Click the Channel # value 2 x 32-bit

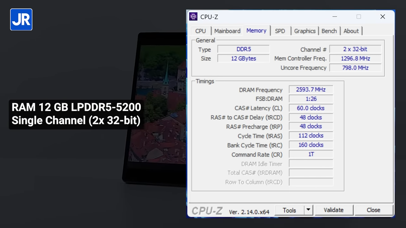(355, 49)
